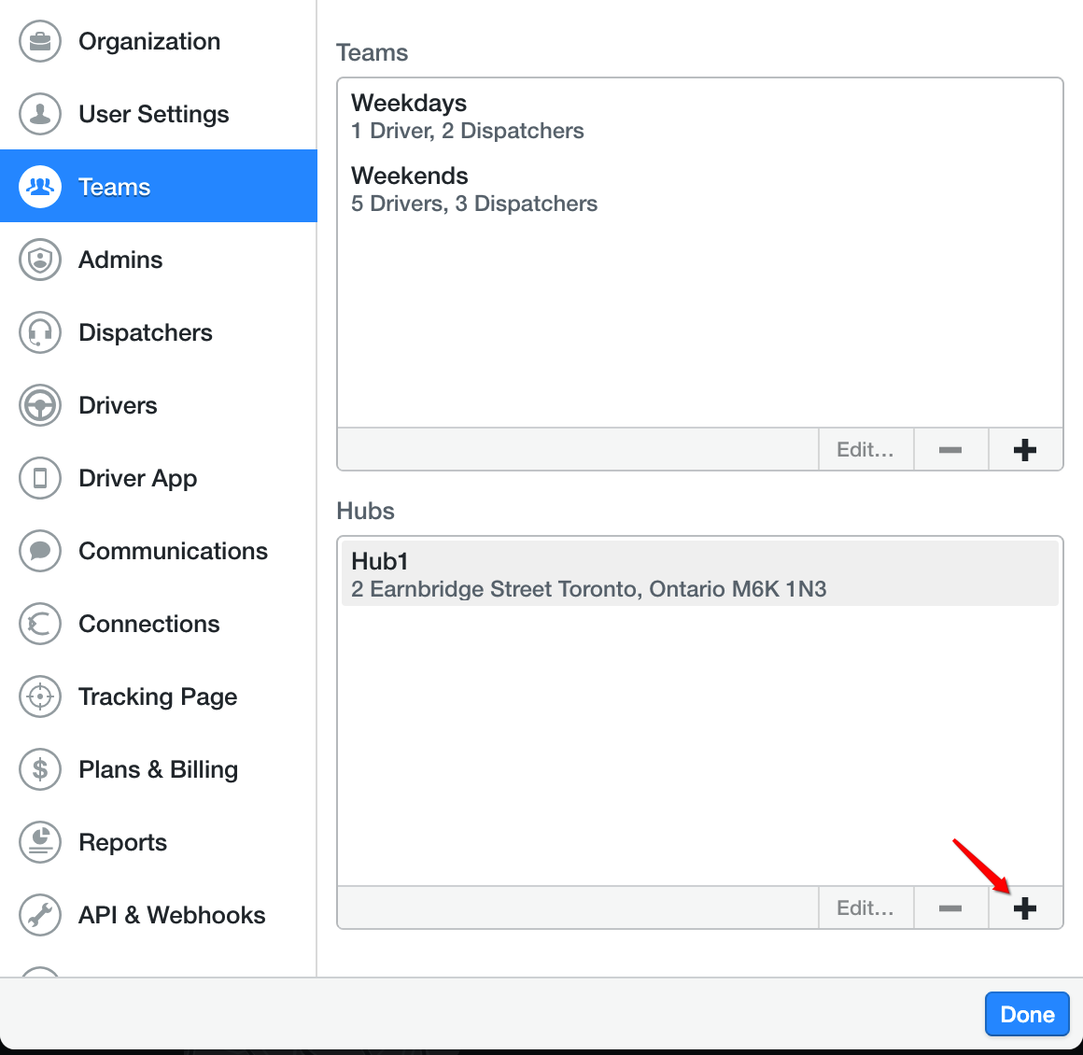The image size is (1083, 1055).
Task: Open the Reports section
Action: tap(158, 842)
